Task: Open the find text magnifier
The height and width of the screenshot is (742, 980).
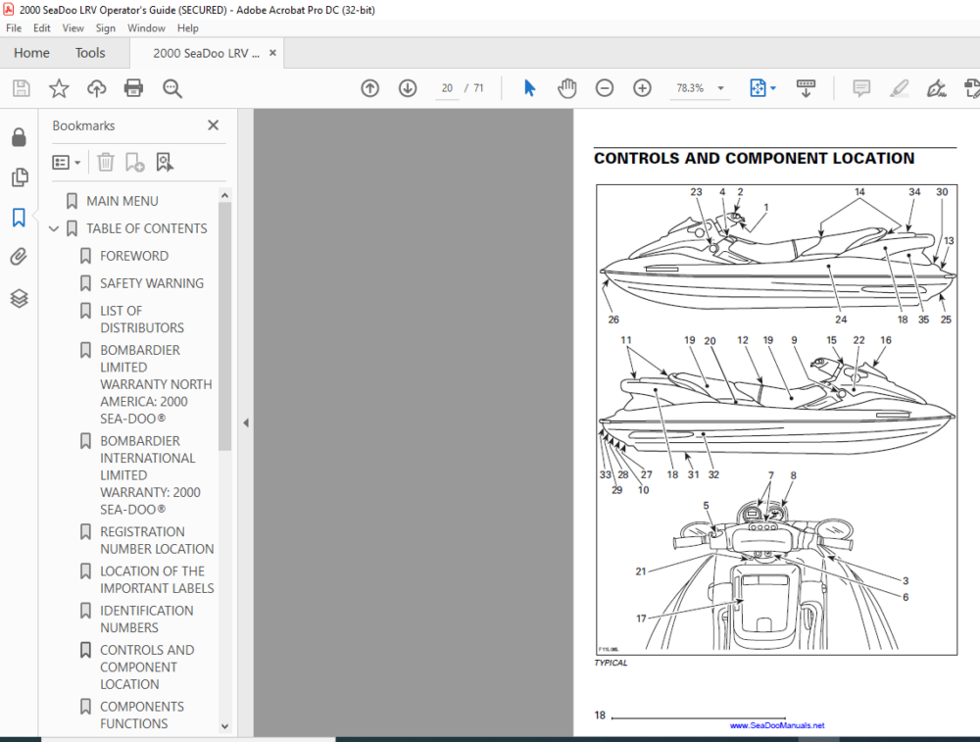Action: (171, 88)
